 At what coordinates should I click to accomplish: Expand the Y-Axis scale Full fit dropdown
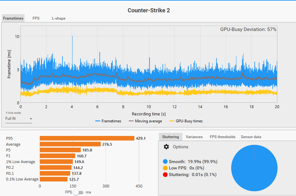point(19,119)
